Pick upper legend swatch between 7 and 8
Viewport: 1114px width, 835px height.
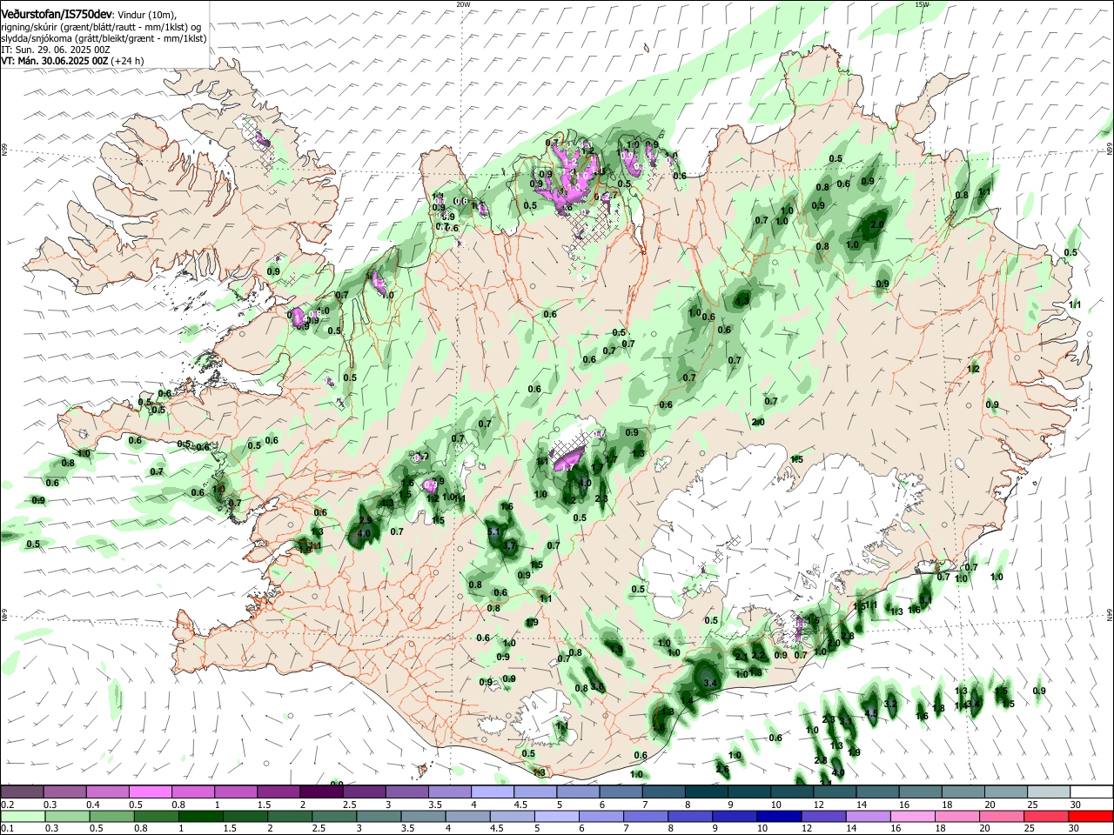click(662, 792)
